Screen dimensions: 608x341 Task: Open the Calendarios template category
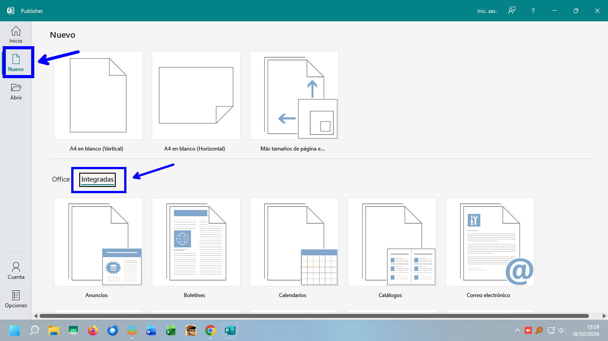pos(294,242)
